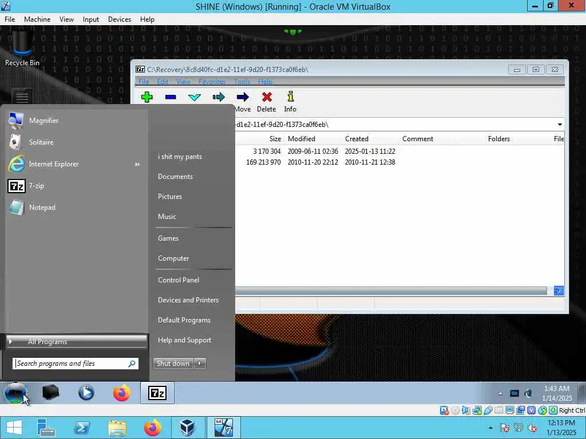Click VirtualBox USB devices indicator

click(488, 410)
